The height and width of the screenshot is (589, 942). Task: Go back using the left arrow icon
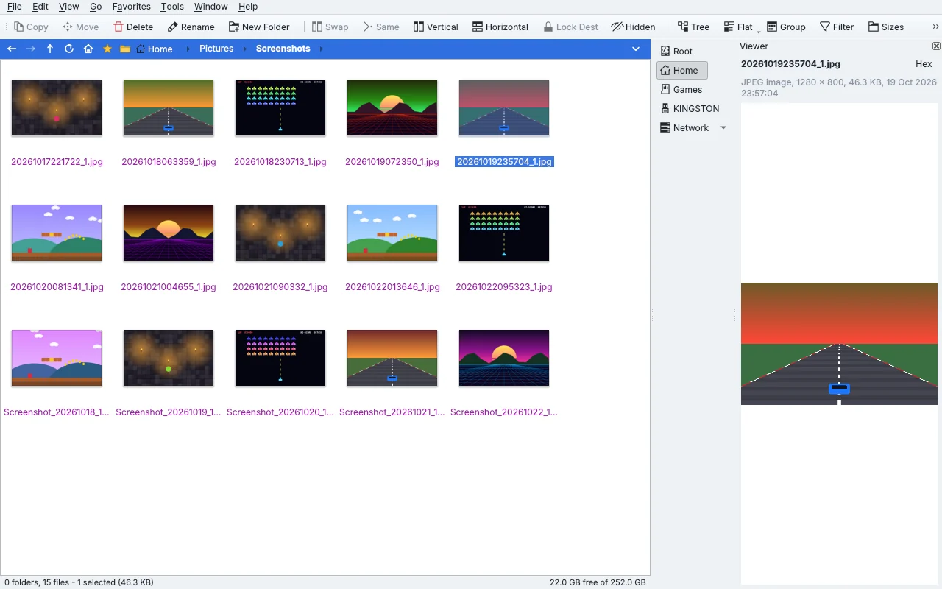[x=12, y=49]
